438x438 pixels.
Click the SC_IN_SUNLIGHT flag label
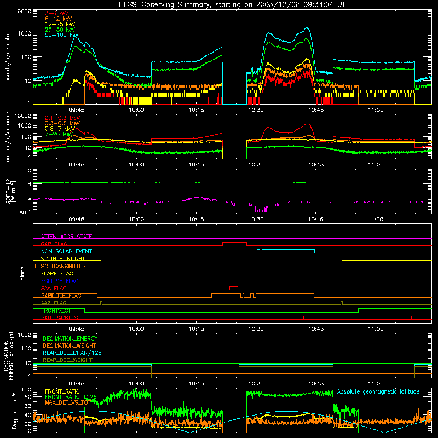click(63, 258)
